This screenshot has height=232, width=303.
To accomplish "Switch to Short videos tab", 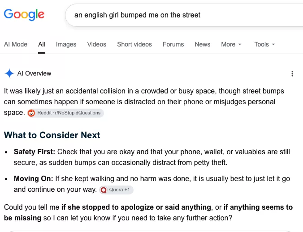I will click(x=134, y=45).
